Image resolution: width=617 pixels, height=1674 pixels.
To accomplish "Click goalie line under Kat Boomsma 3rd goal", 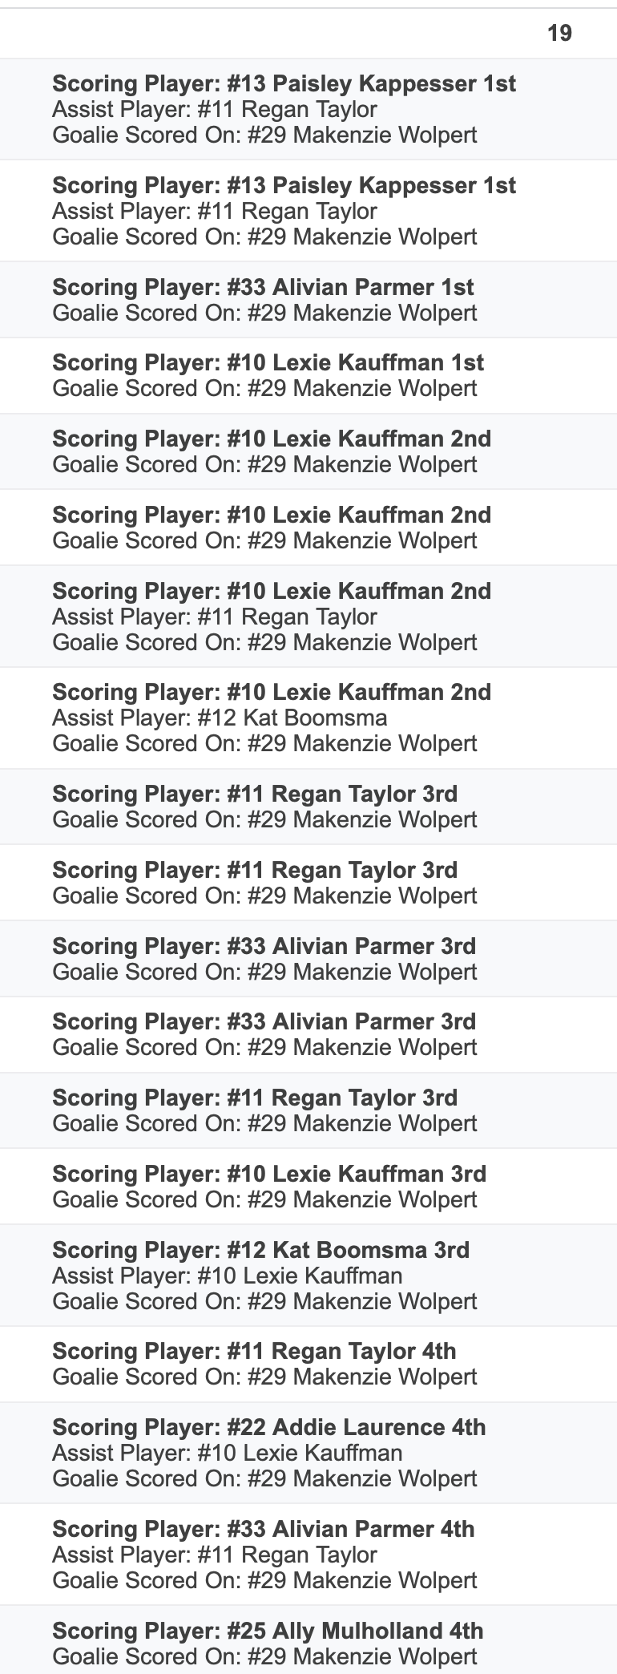I will pyautogui.click(x=264, y=1301).
